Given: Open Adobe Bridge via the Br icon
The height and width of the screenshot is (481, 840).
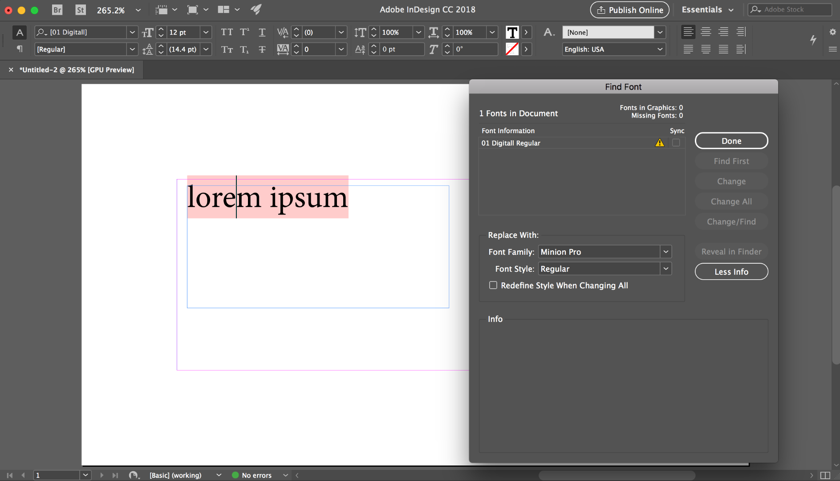Looking at the screenshot, I should click(57, 10).
